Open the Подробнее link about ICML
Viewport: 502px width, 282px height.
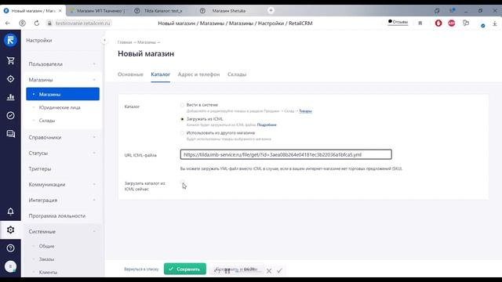point(267,125)
